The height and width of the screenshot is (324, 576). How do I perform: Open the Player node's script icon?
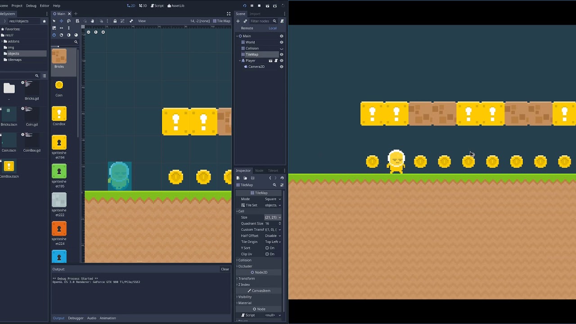276,61
